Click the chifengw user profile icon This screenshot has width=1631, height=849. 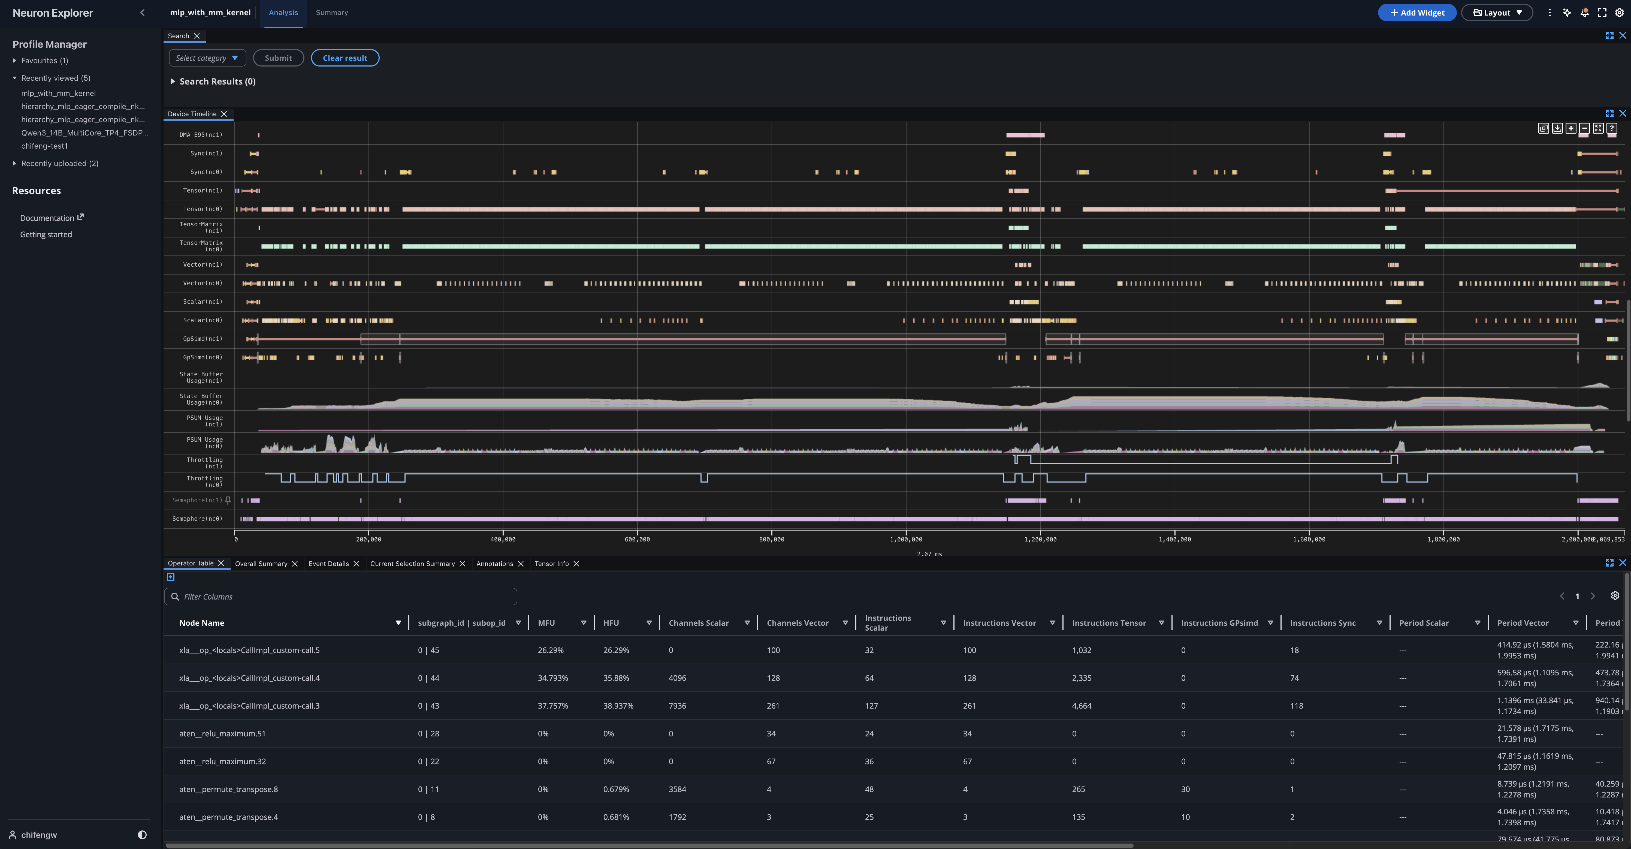click(x=12, y=835)
